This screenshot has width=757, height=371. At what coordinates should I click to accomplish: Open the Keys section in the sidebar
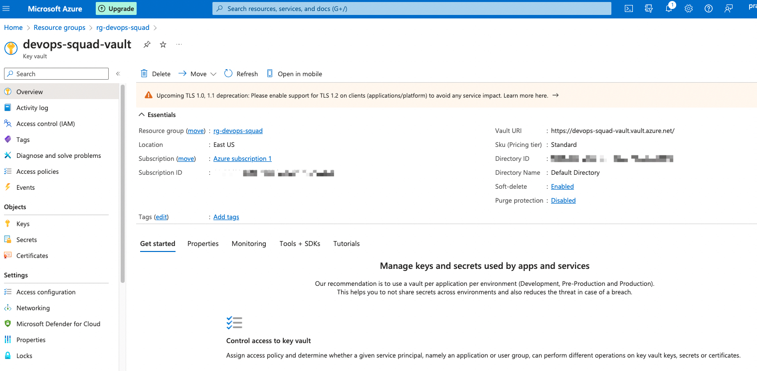click(22, 223)
